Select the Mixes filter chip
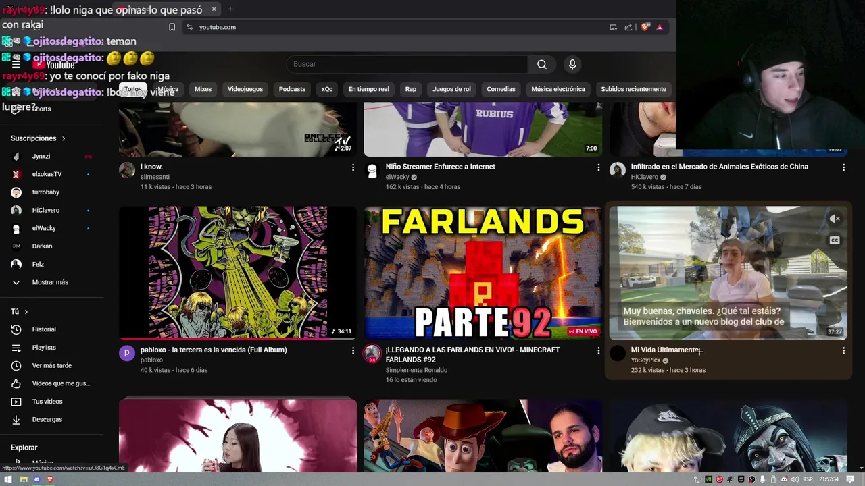The image size is (865, 486). click(x=203, y=89)
